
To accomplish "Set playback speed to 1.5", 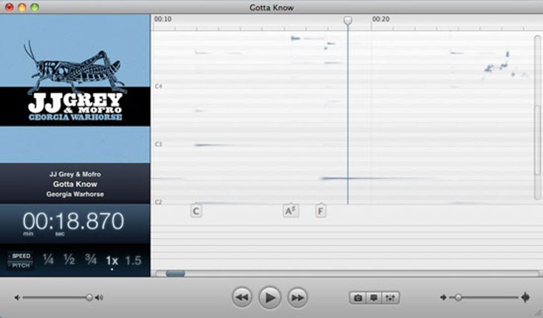I will click(x=134, y=260).
